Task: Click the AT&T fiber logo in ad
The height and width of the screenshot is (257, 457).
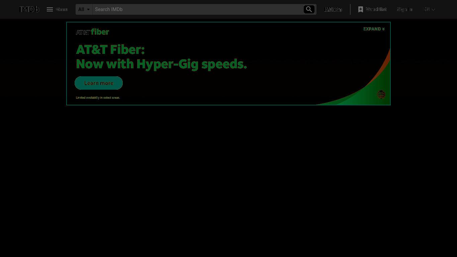Action: (x=92, y=32)
